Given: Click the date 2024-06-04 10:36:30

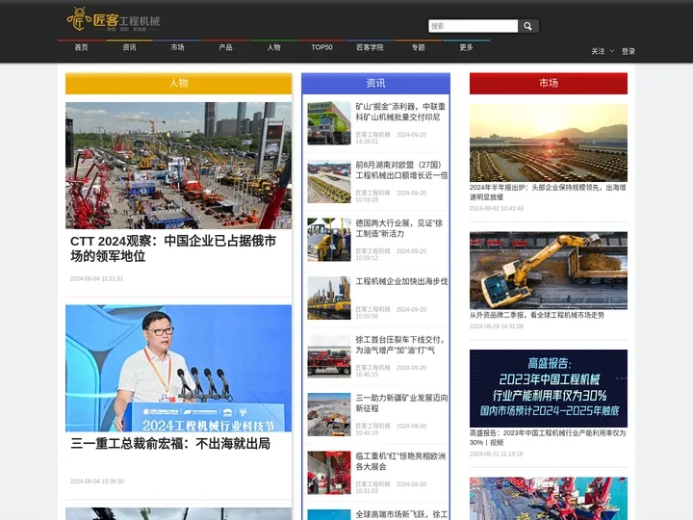Looking at the screenshot, I should point(97,481).
